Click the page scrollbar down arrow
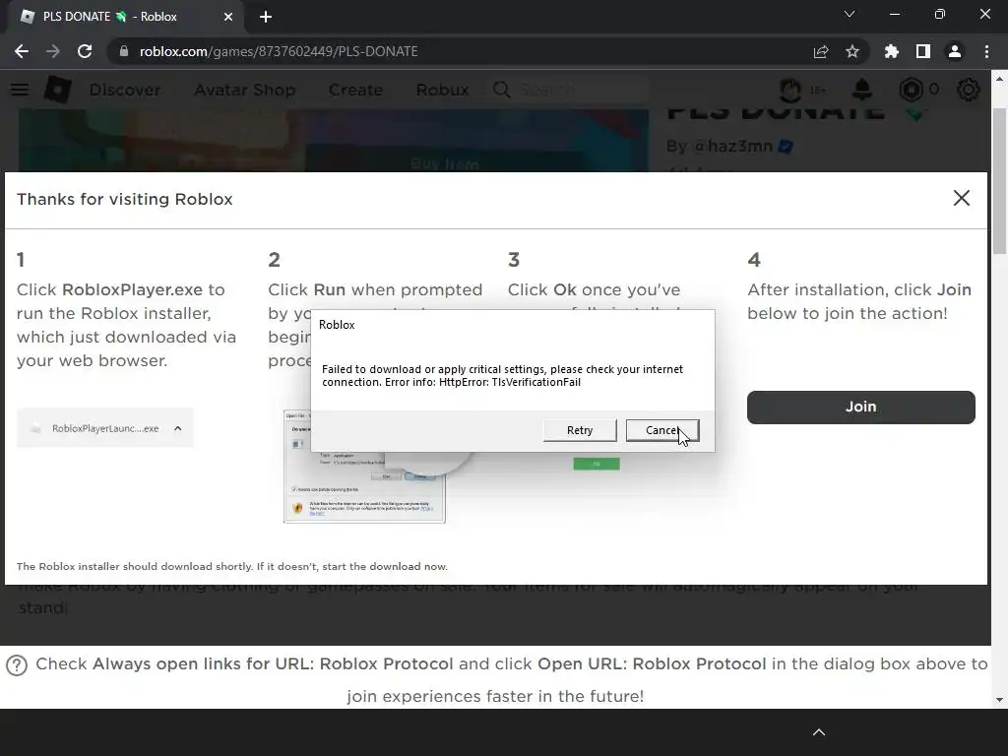The height and width of the screenshot is (756, 1008). pos(999,700)
